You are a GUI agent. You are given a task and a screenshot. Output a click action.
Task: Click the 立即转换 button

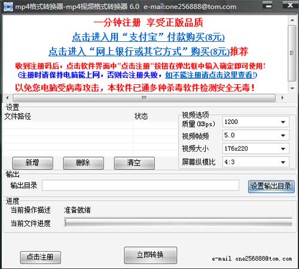[150, 255]
